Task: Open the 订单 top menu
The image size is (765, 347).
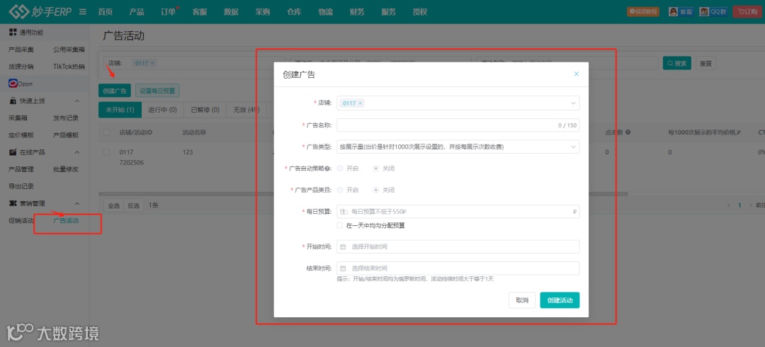Action: pos(169,12)
